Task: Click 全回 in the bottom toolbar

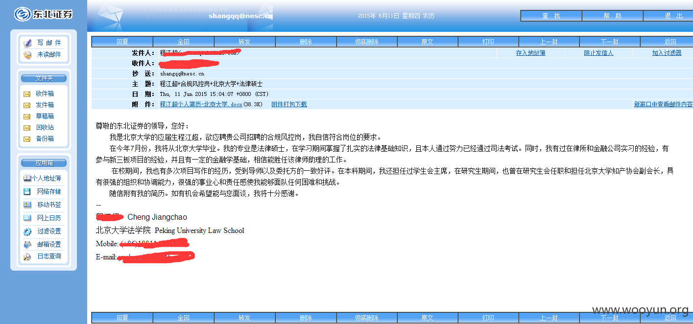Action: 183,318
